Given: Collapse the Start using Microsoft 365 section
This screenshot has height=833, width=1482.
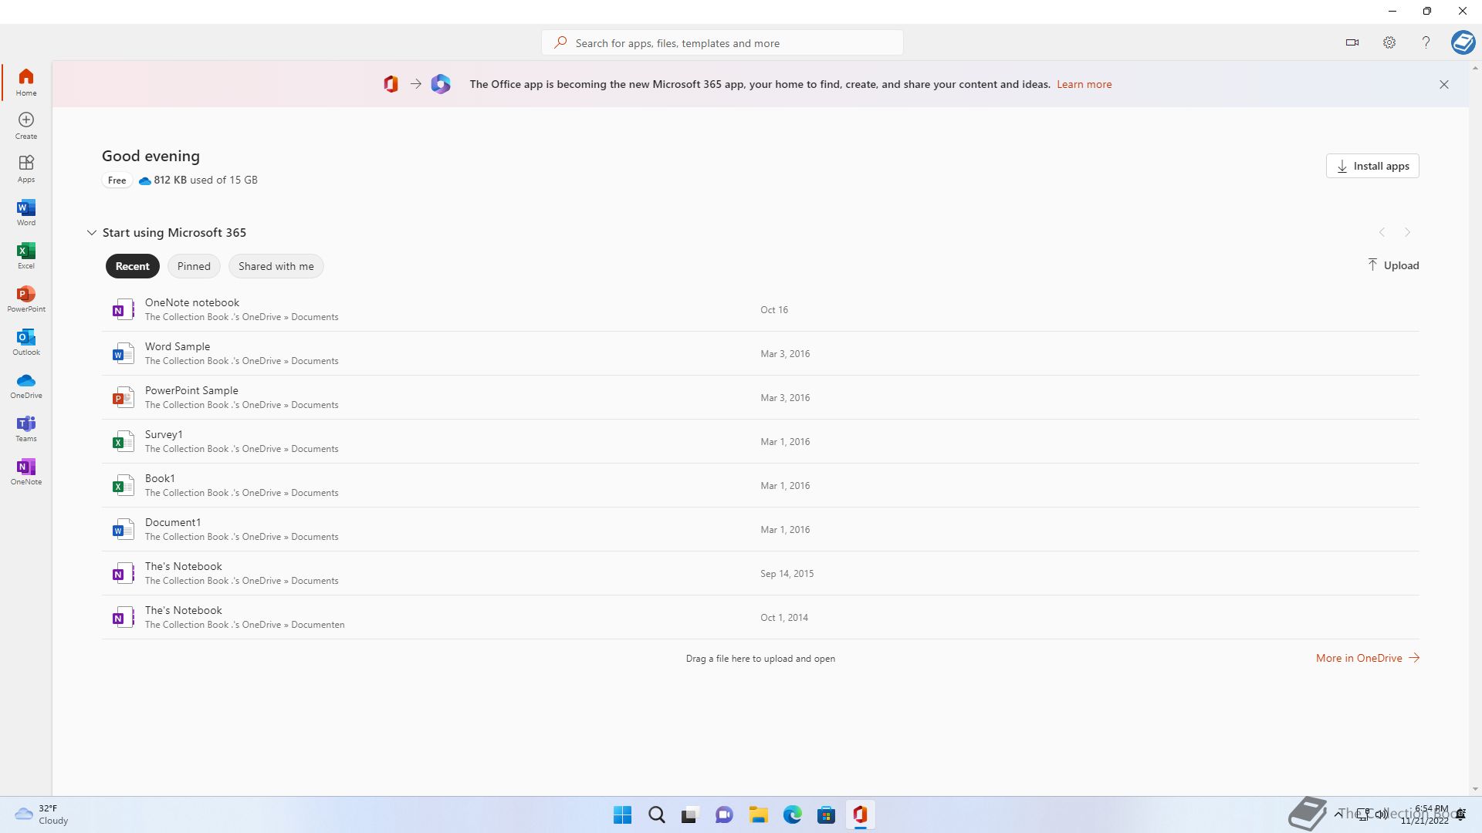Looking at the screenshot, I should coord(91,232).
